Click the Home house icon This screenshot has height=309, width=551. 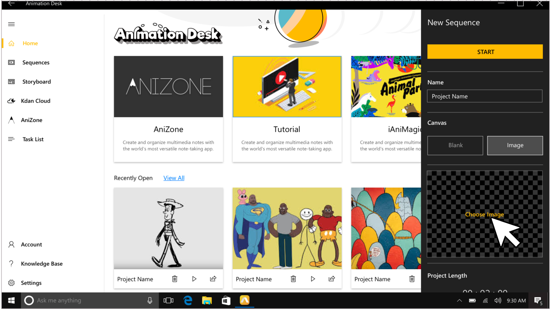11,43
